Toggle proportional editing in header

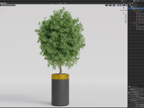tap(65, 3)
